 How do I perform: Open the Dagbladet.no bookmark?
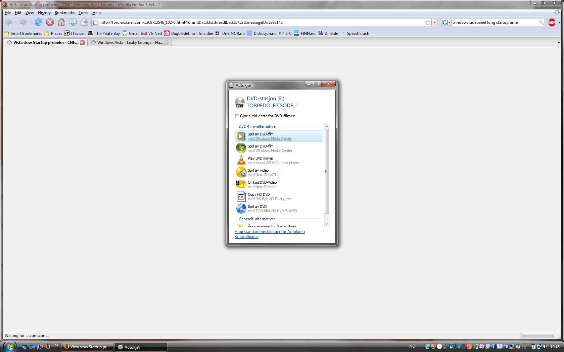click(x=189, y=33)
